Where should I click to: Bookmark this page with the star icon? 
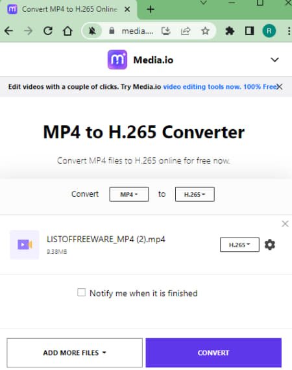(x=205, y=31)
